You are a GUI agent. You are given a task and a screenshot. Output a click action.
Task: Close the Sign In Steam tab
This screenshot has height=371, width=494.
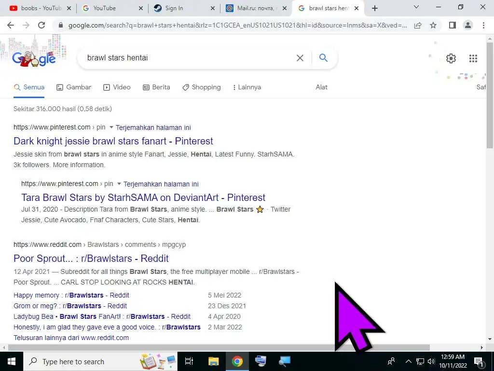pos(213,9)
